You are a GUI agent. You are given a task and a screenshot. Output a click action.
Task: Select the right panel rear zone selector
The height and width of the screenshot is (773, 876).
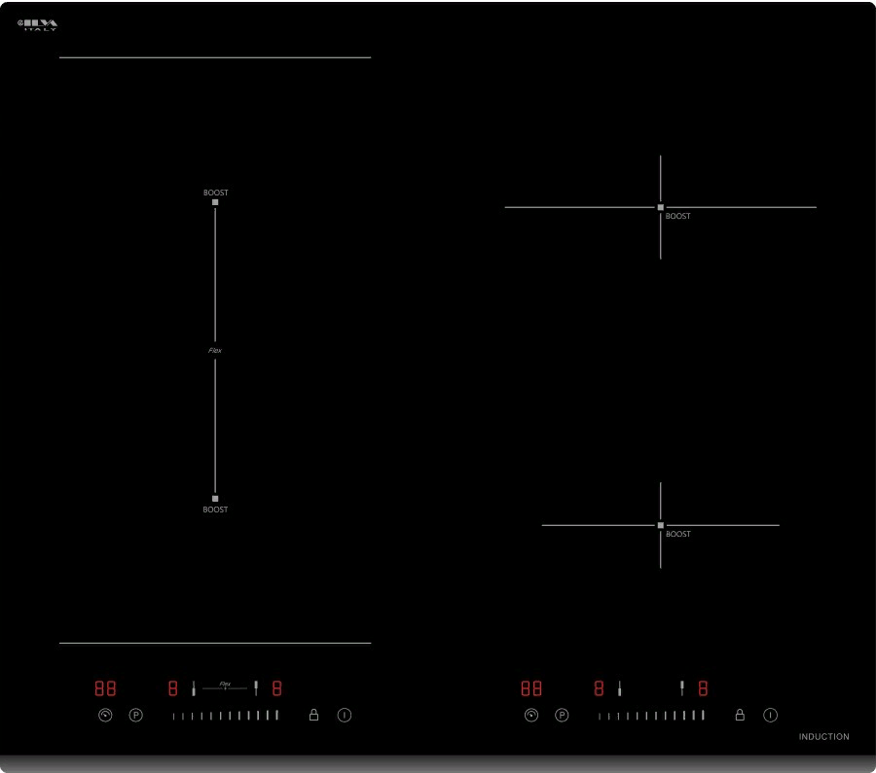tap(681, 688)
